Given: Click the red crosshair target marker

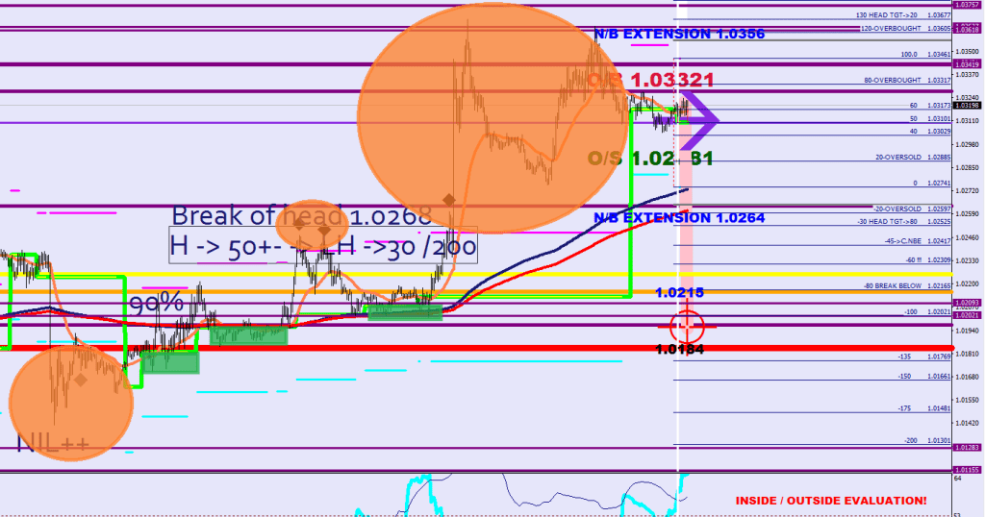Looking at the screenshot, I should (688, 327).
